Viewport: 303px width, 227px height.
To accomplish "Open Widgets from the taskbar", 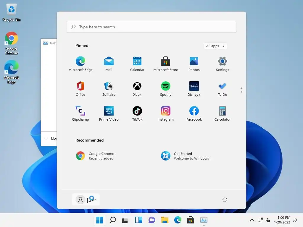I will tap(139, 220).
